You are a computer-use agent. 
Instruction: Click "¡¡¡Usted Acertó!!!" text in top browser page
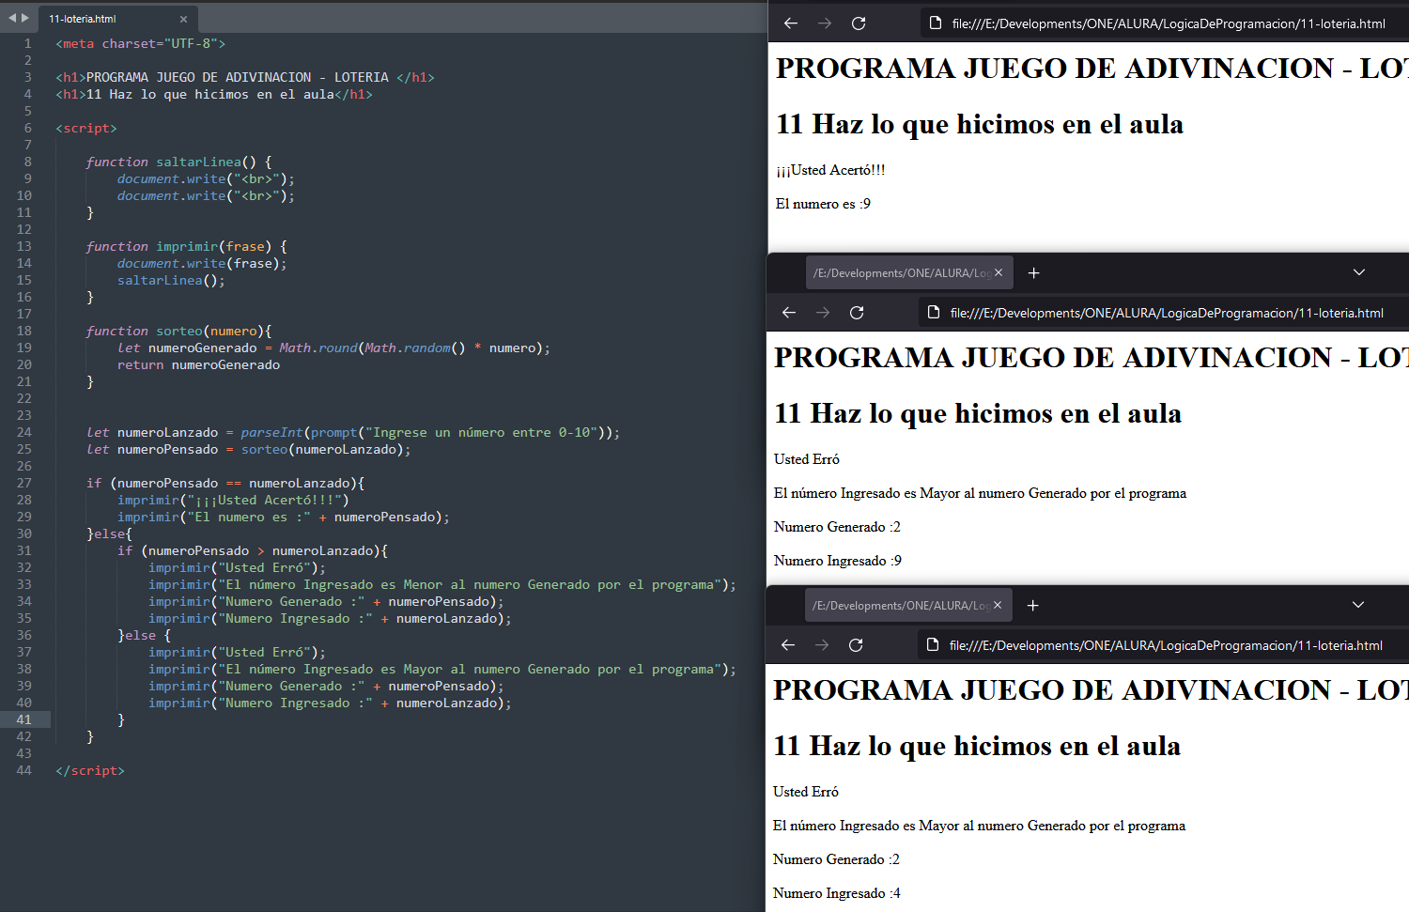(x=830, y=170)
